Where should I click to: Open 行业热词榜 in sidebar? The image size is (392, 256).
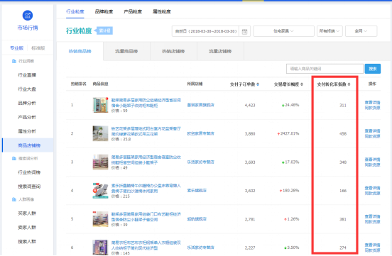click(29, 172)
